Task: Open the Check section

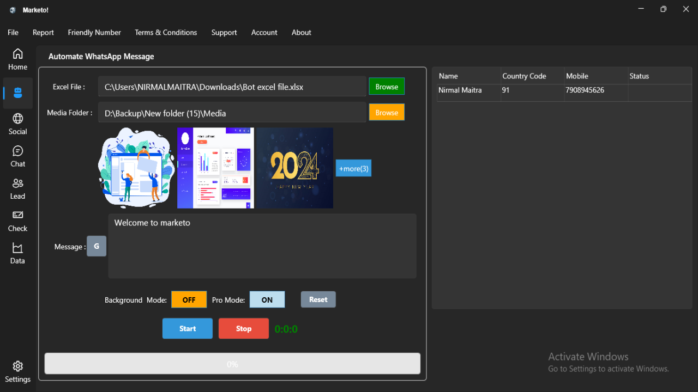Action: (17, 220)
